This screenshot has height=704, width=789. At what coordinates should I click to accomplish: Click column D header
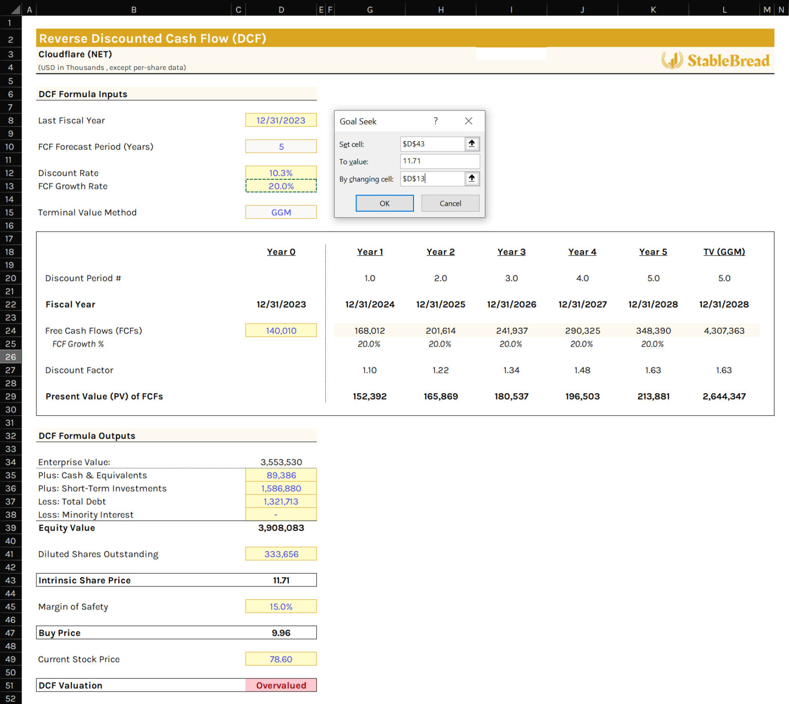[x=281, y=9]
